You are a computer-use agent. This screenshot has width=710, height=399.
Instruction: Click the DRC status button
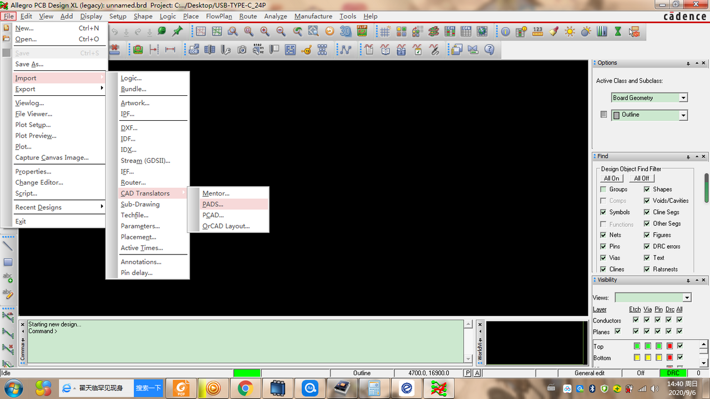[x=673, y=374]
